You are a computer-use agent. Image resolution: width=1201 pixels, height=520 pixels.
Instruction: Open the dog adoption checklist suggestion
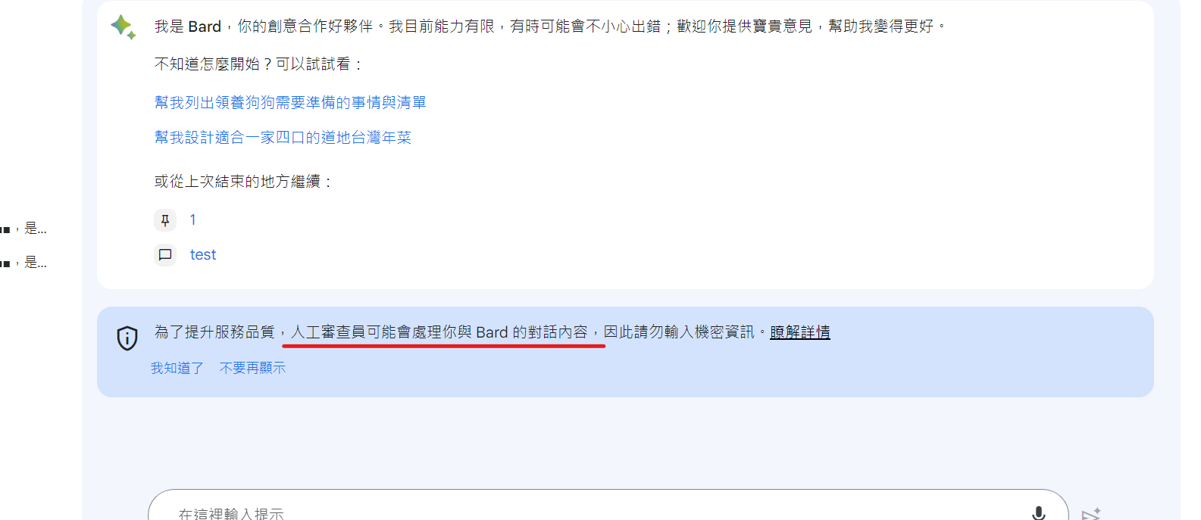point(290,102)
